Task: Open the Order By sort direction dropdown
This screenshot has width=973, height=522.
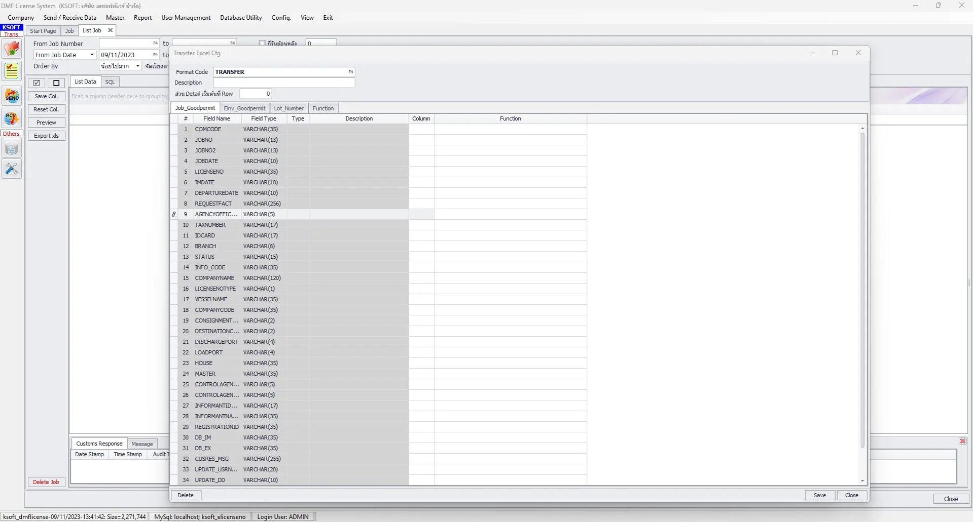Action: [137, 66]
